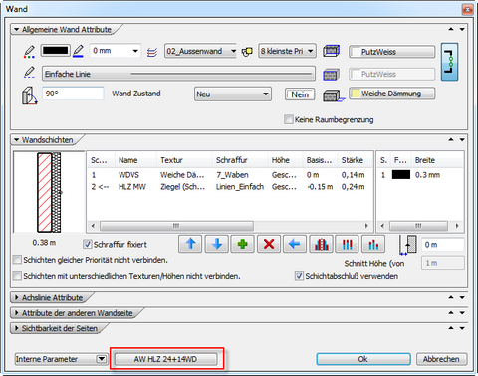478x376 pixels.
Task: Click the black line color swatch
Action: coord(55,51)
